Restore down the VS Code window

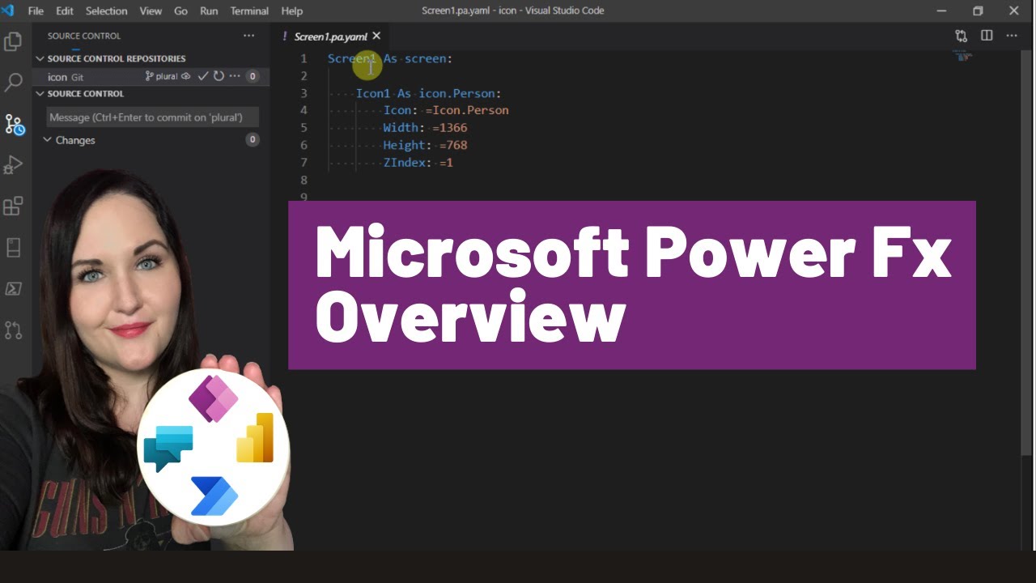(978, 11)
